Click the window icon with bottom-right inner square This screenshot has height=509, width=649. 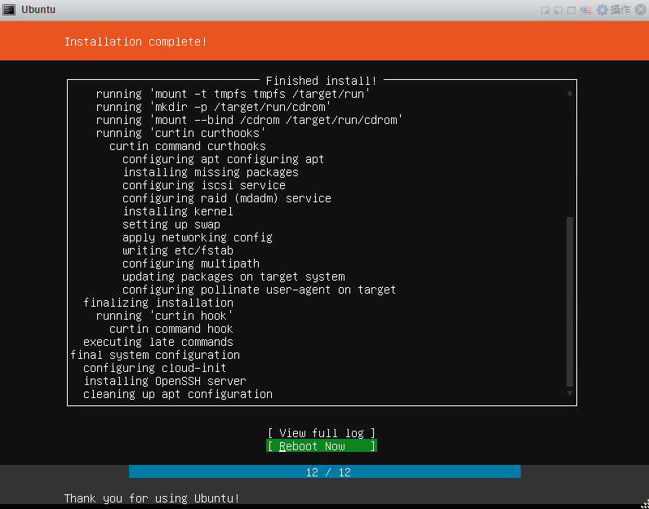pyautogui.click(x=545, y=10)
